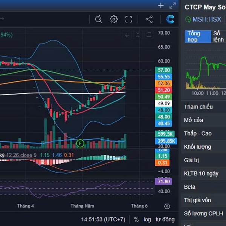Click the Khối lượng row
226x226 pixels.
[x=203, y=147]
